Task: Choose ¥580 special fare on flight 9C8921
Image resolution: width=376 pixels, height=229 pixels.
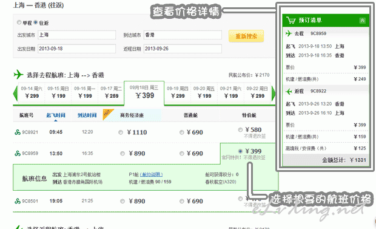Action: (x=240, y=130)
